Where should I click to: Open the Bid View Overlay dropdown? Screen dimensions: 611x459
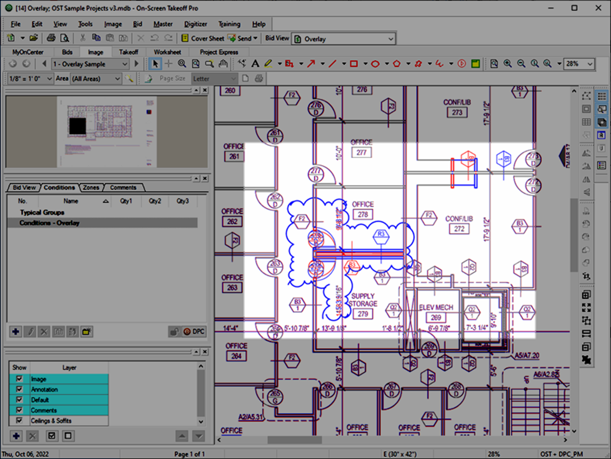pyautogui.click(x=343, y=39)
